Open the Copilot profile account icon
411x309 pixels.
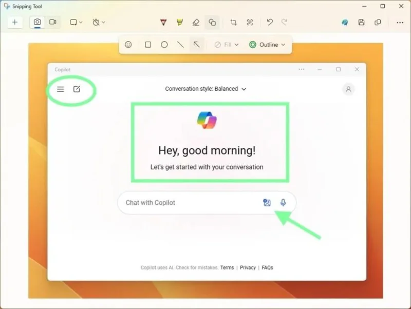tap(348, 89)
